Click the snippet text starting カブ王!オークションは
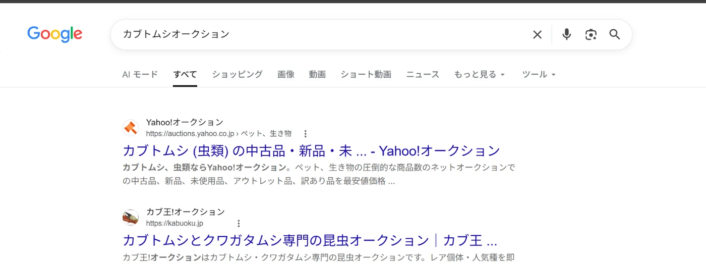Screen dimensions: 706x264 (319, 257)
